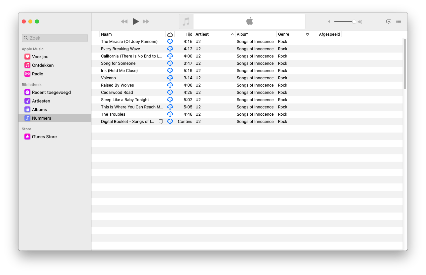The height and width of the screenshot is (275, 426).
Task: Click the low volume speaker icon
Action: point(329,21)
